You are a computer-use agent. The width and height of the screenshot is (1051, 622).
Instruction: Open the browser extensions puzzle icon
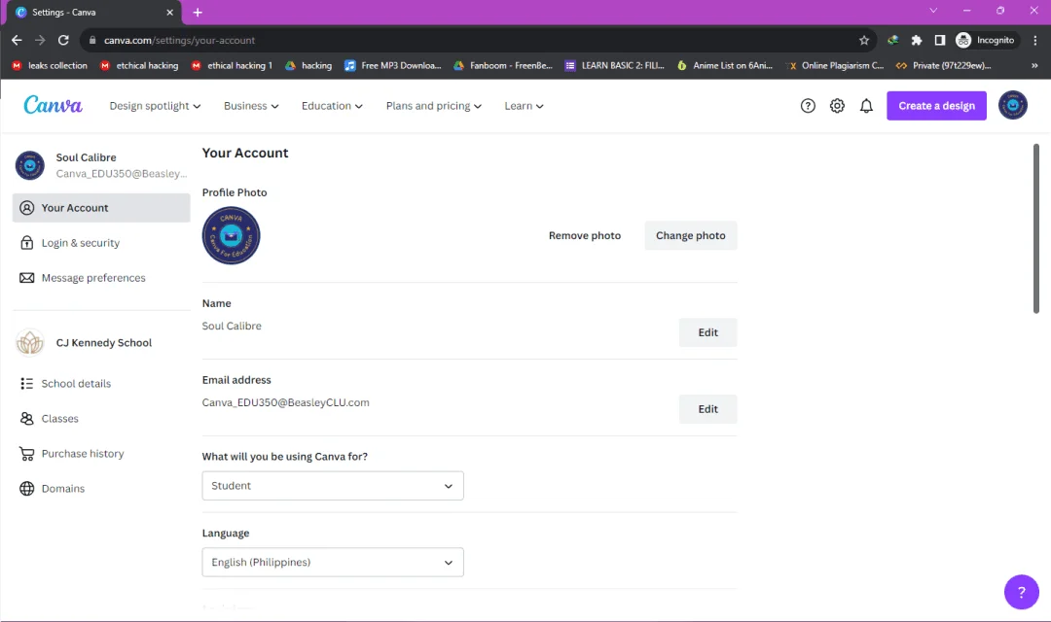coord(917,40)
